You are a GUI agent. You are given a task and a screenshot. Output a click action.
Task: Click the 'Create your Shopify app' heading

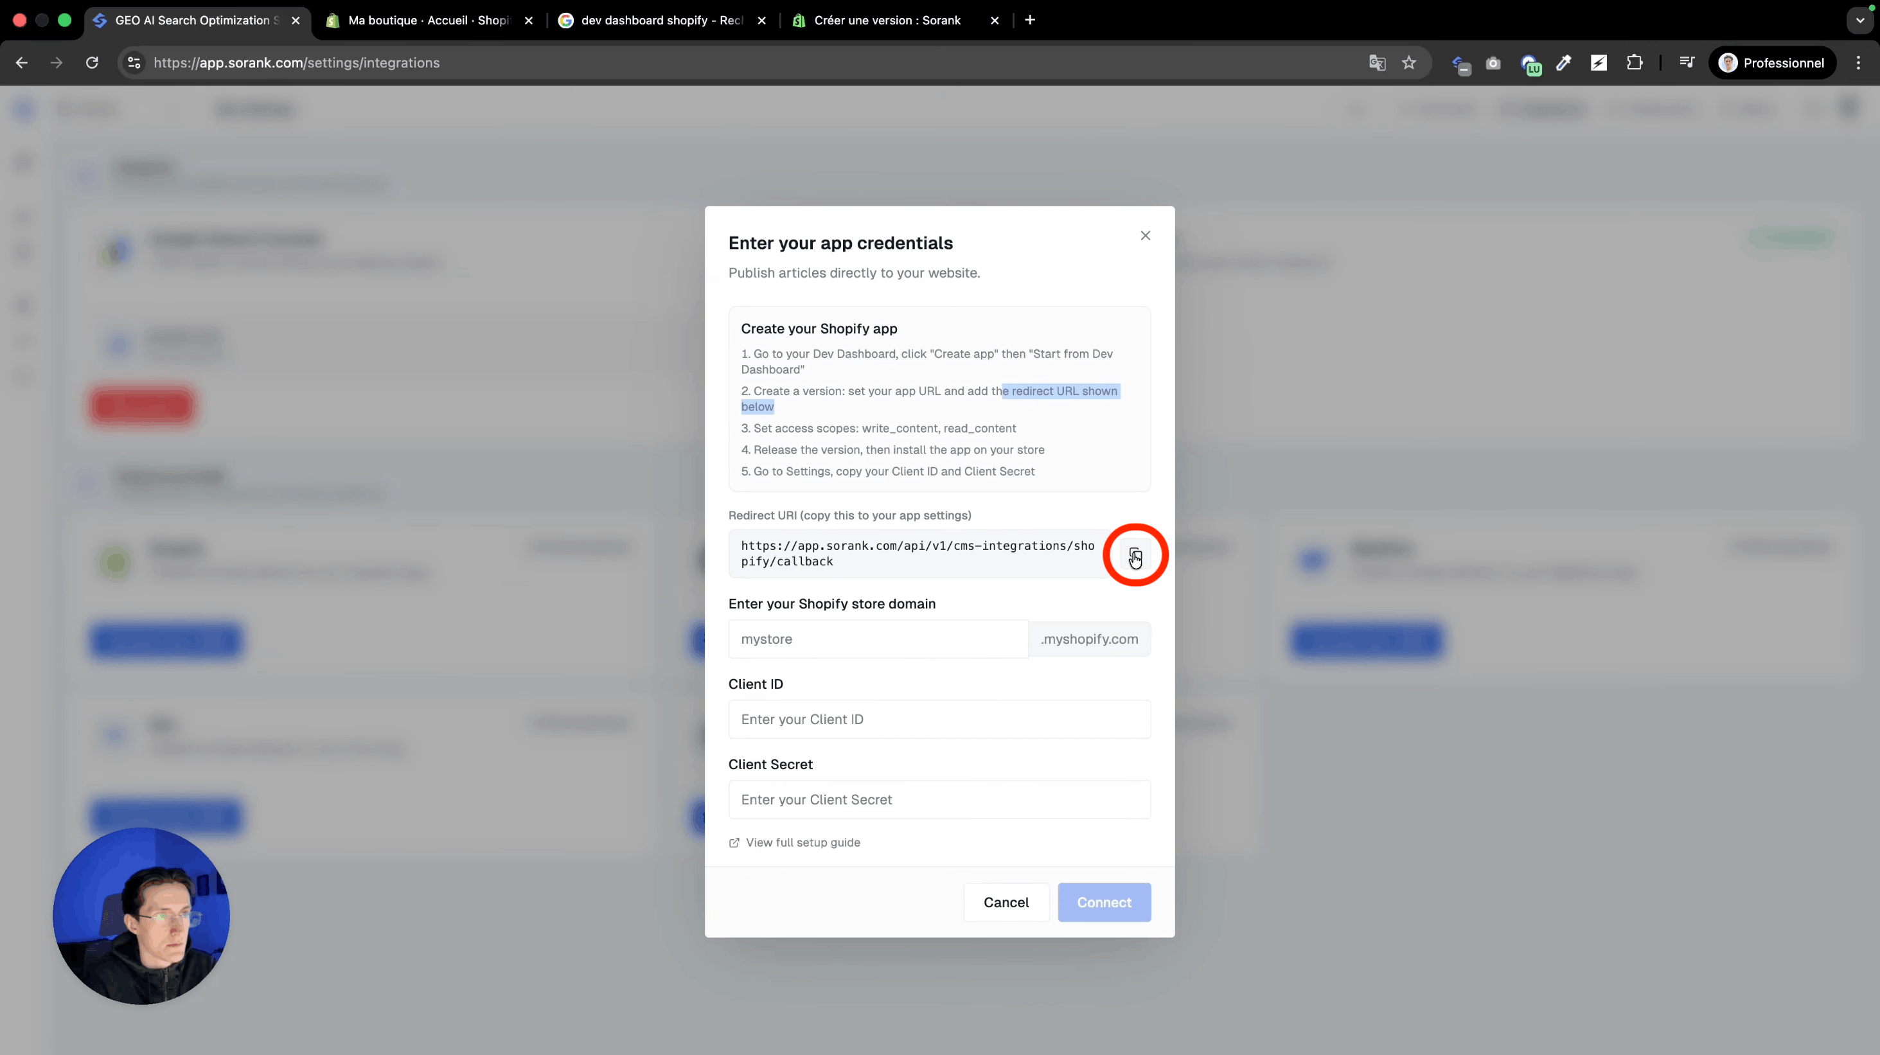(819, 329)
